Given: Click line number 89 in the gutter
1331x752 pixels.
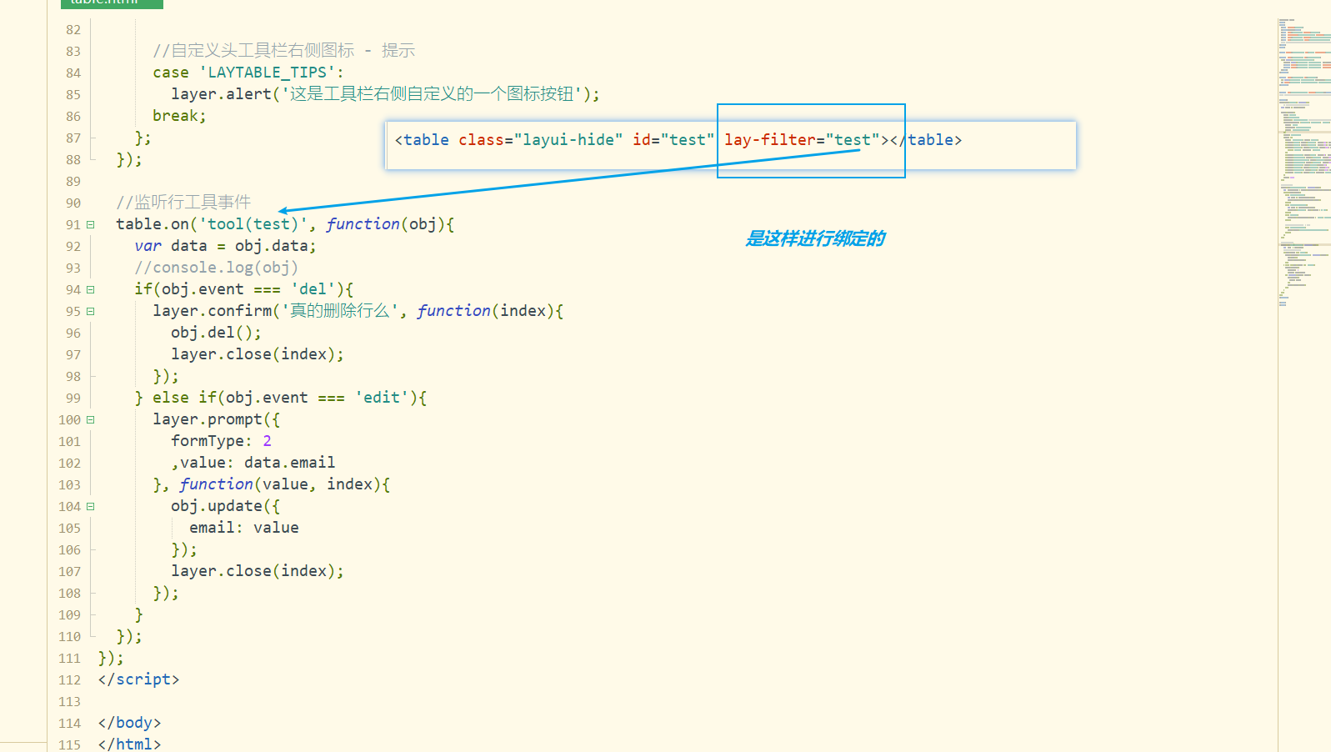Looking at the screenshot, I should [x=73, y=182].
